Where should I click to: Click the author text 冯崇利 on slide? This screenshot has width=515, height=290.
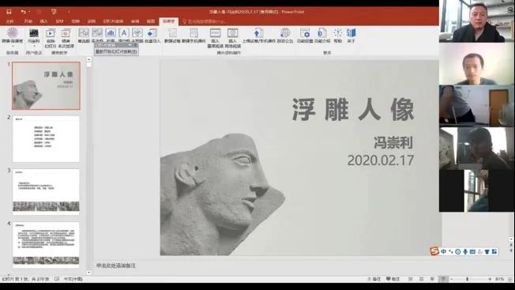(x=393, y=142)
